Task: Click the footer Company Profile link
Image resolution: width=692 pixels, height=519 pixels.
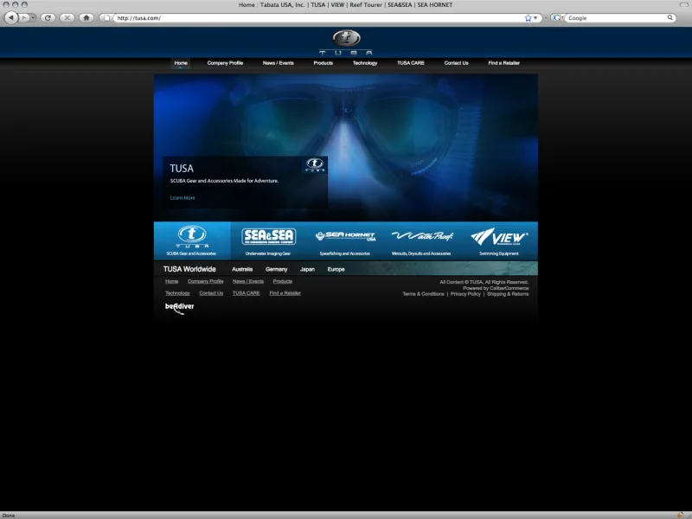Action: [205, 281]
